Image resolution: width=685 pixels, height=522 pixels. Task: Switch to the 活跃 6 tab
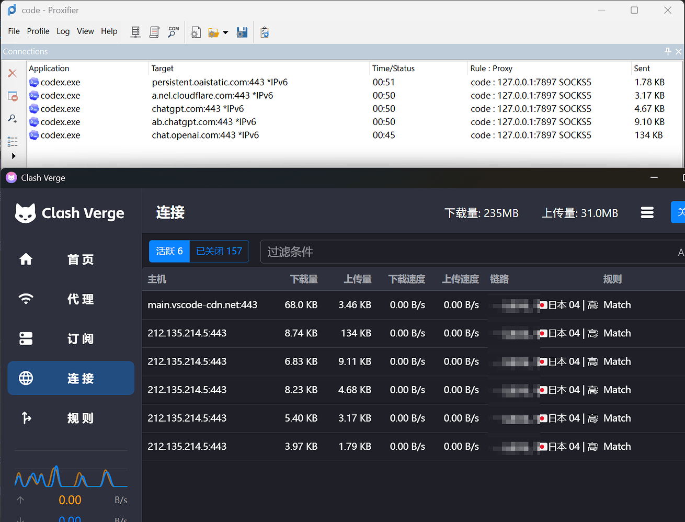[x=169, y=252]
